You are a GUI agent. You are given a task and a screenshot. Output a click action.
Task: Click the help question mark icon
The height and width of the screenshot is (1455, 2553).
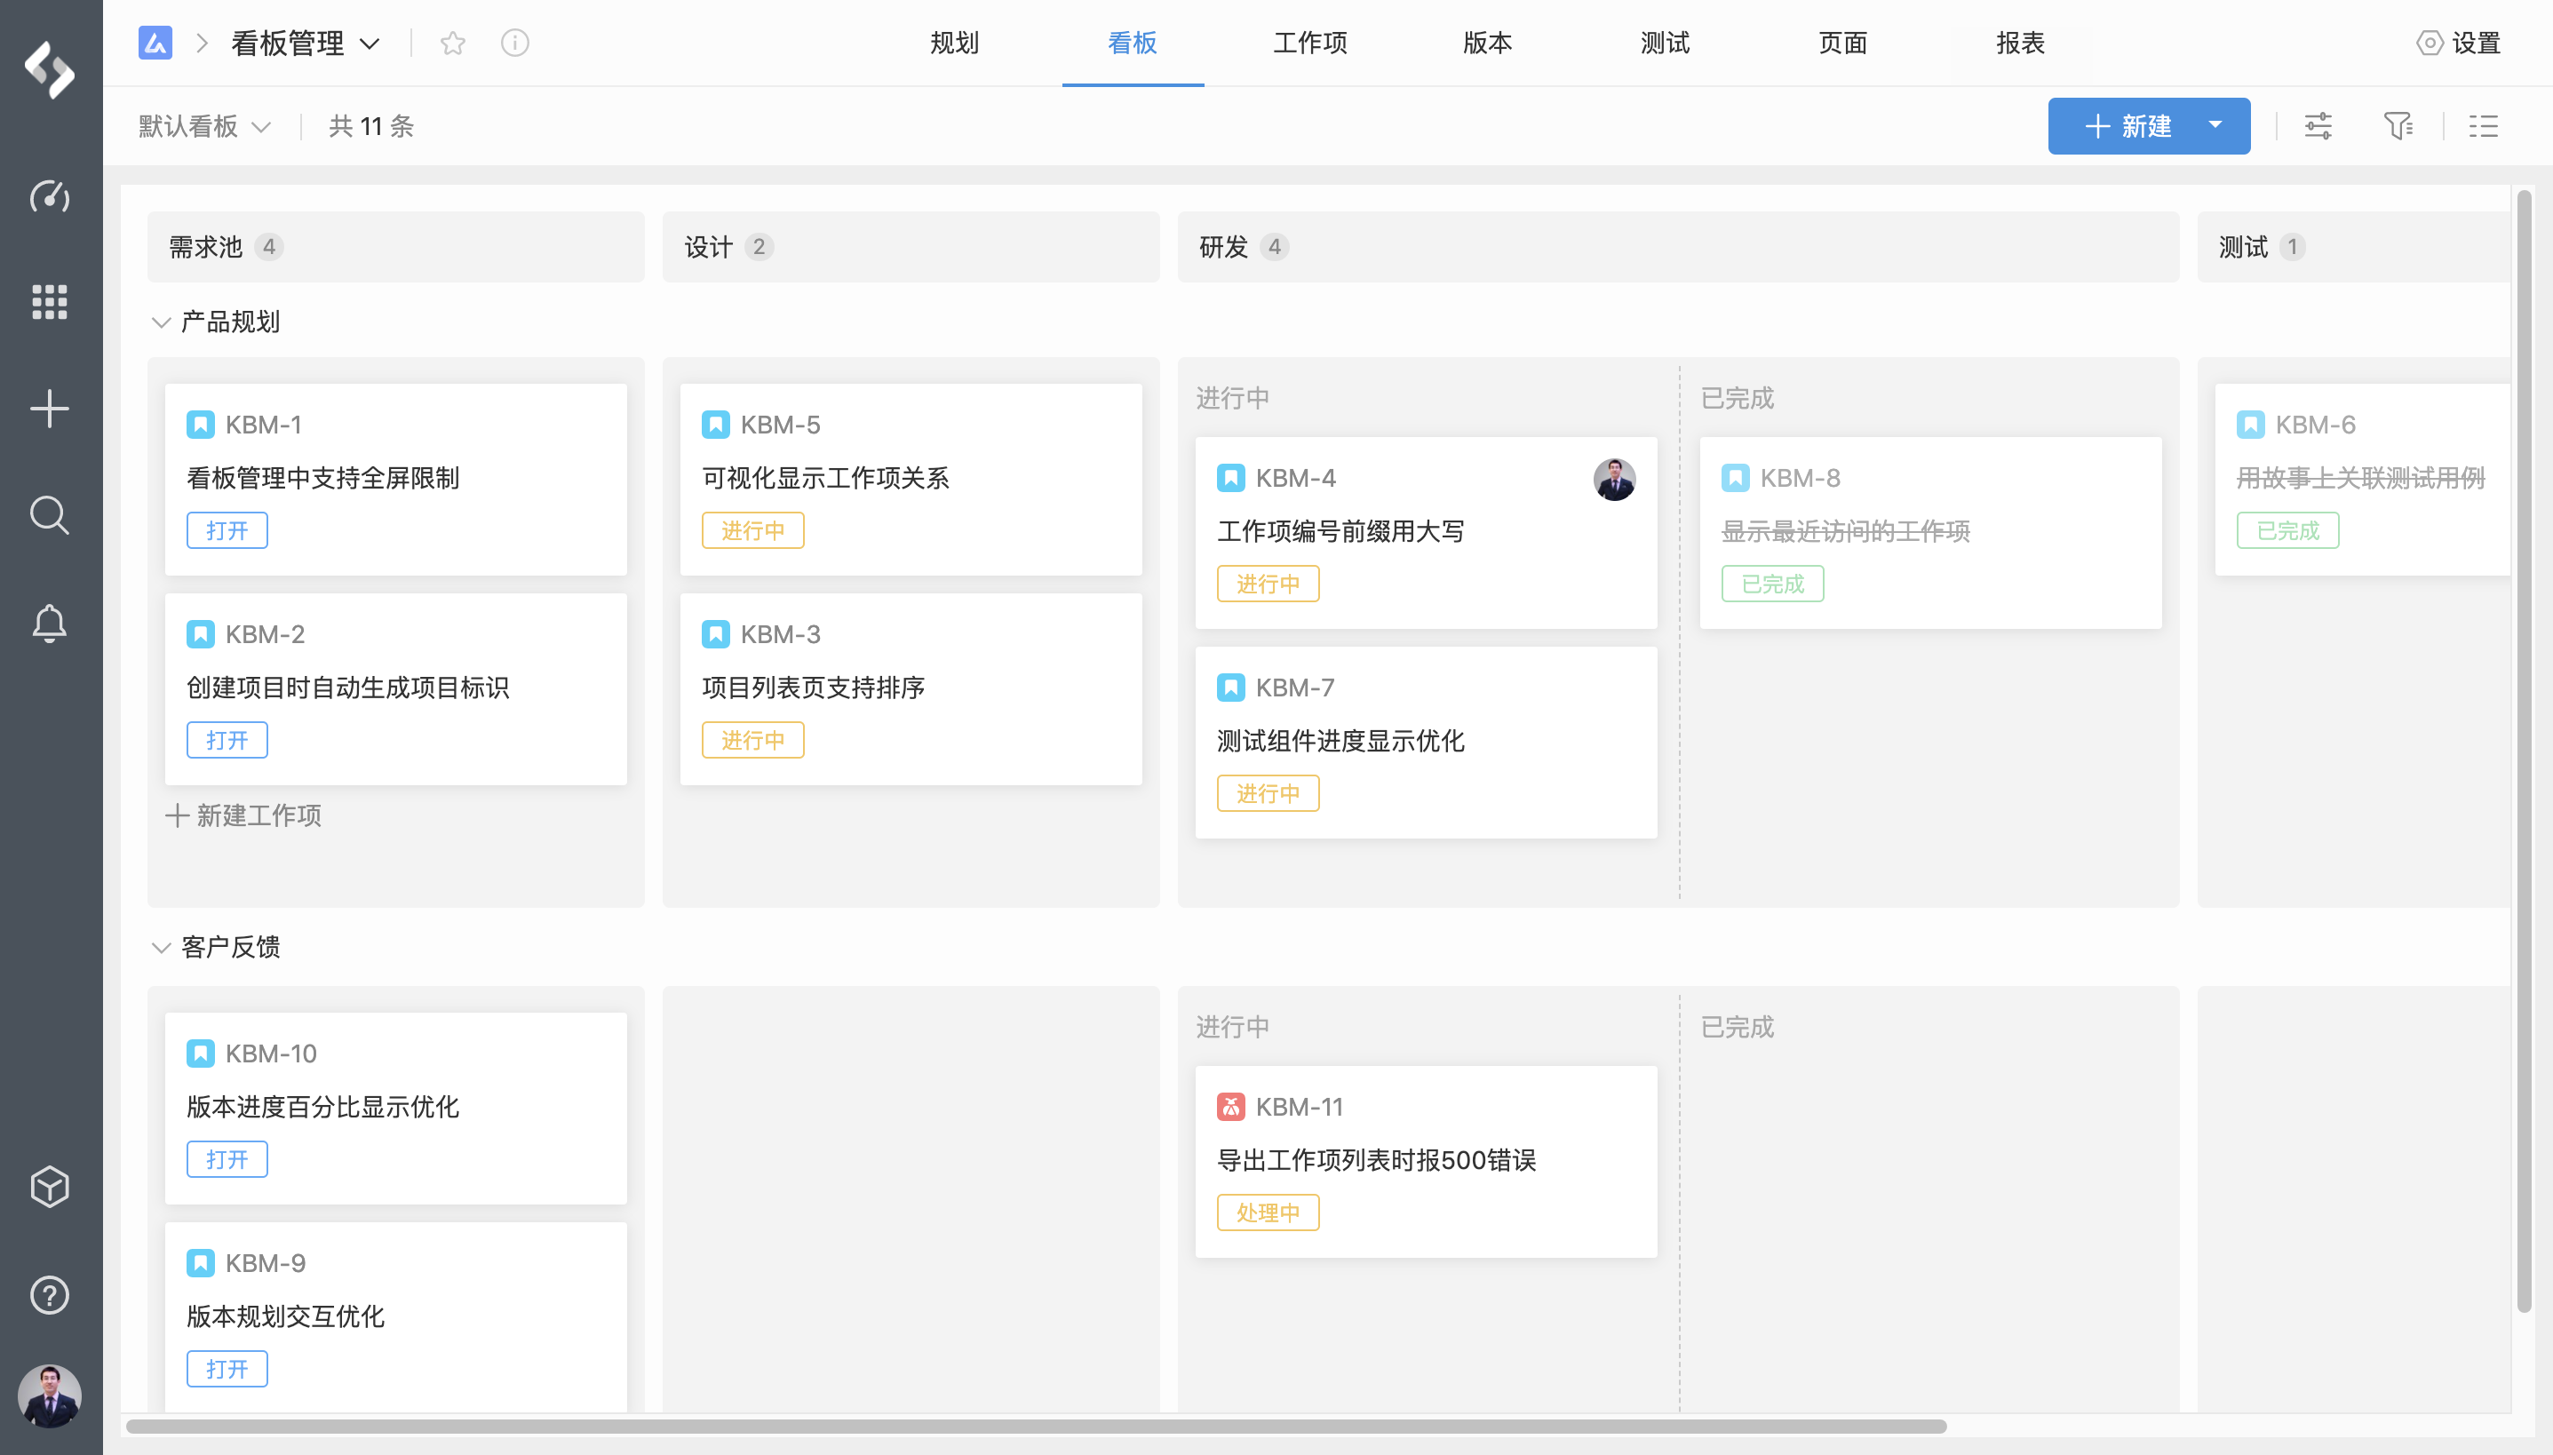pos(49,1295)
